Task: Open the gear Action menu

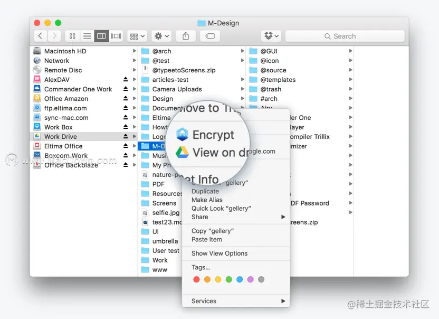Action: 161,36
